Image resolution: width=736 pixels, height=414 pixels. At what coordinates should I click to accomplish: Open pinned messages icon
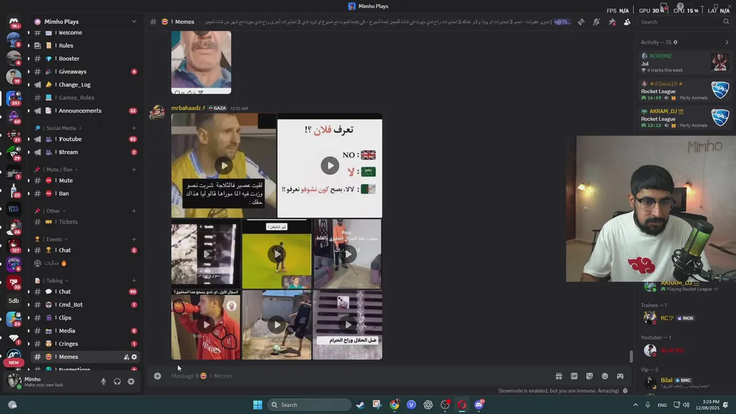coord(612,22)
